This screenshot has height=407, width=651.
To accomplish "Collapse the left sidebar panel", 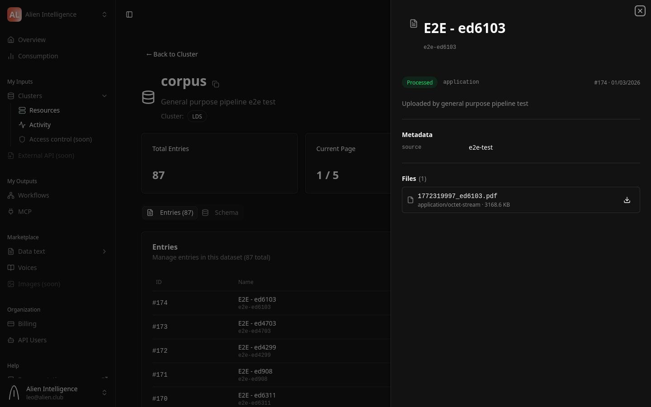I will pyautogui.click(x=129, y=14).
